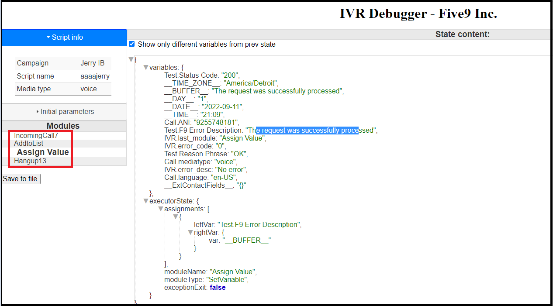Collapse the root JSON object triangle
The image size is (553, 306).
point(131,59)
